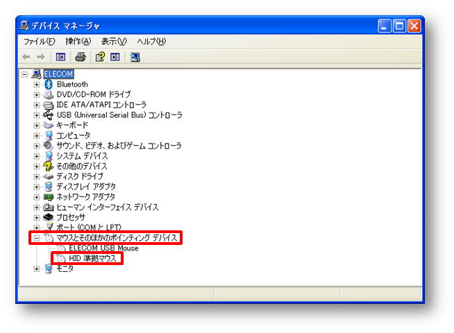This screenshot has width=454, height=333.
Task: Click the human interface device icon
Action: pos(49,207)
